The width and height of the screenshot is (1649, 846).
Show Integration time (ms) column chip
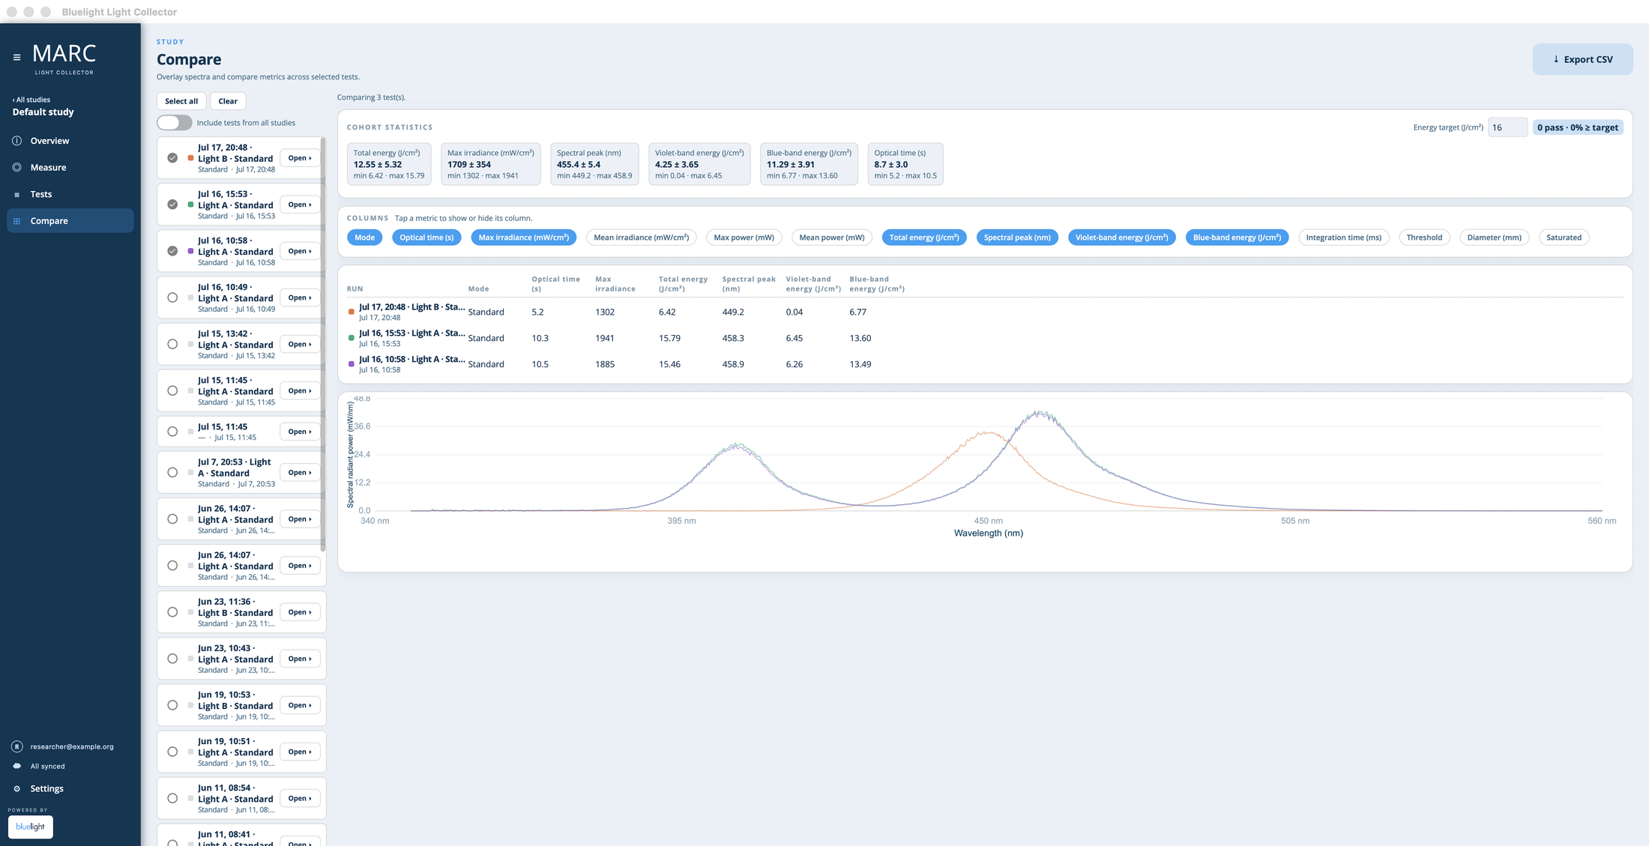[x=1344, y=238]
